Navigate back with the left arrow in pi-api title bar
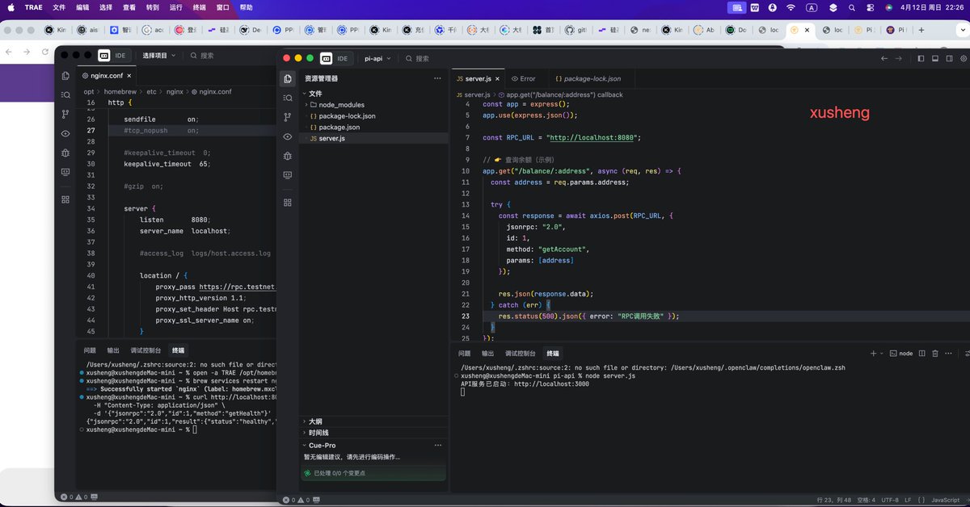This screenshot has width=970, height=507. 884,58
